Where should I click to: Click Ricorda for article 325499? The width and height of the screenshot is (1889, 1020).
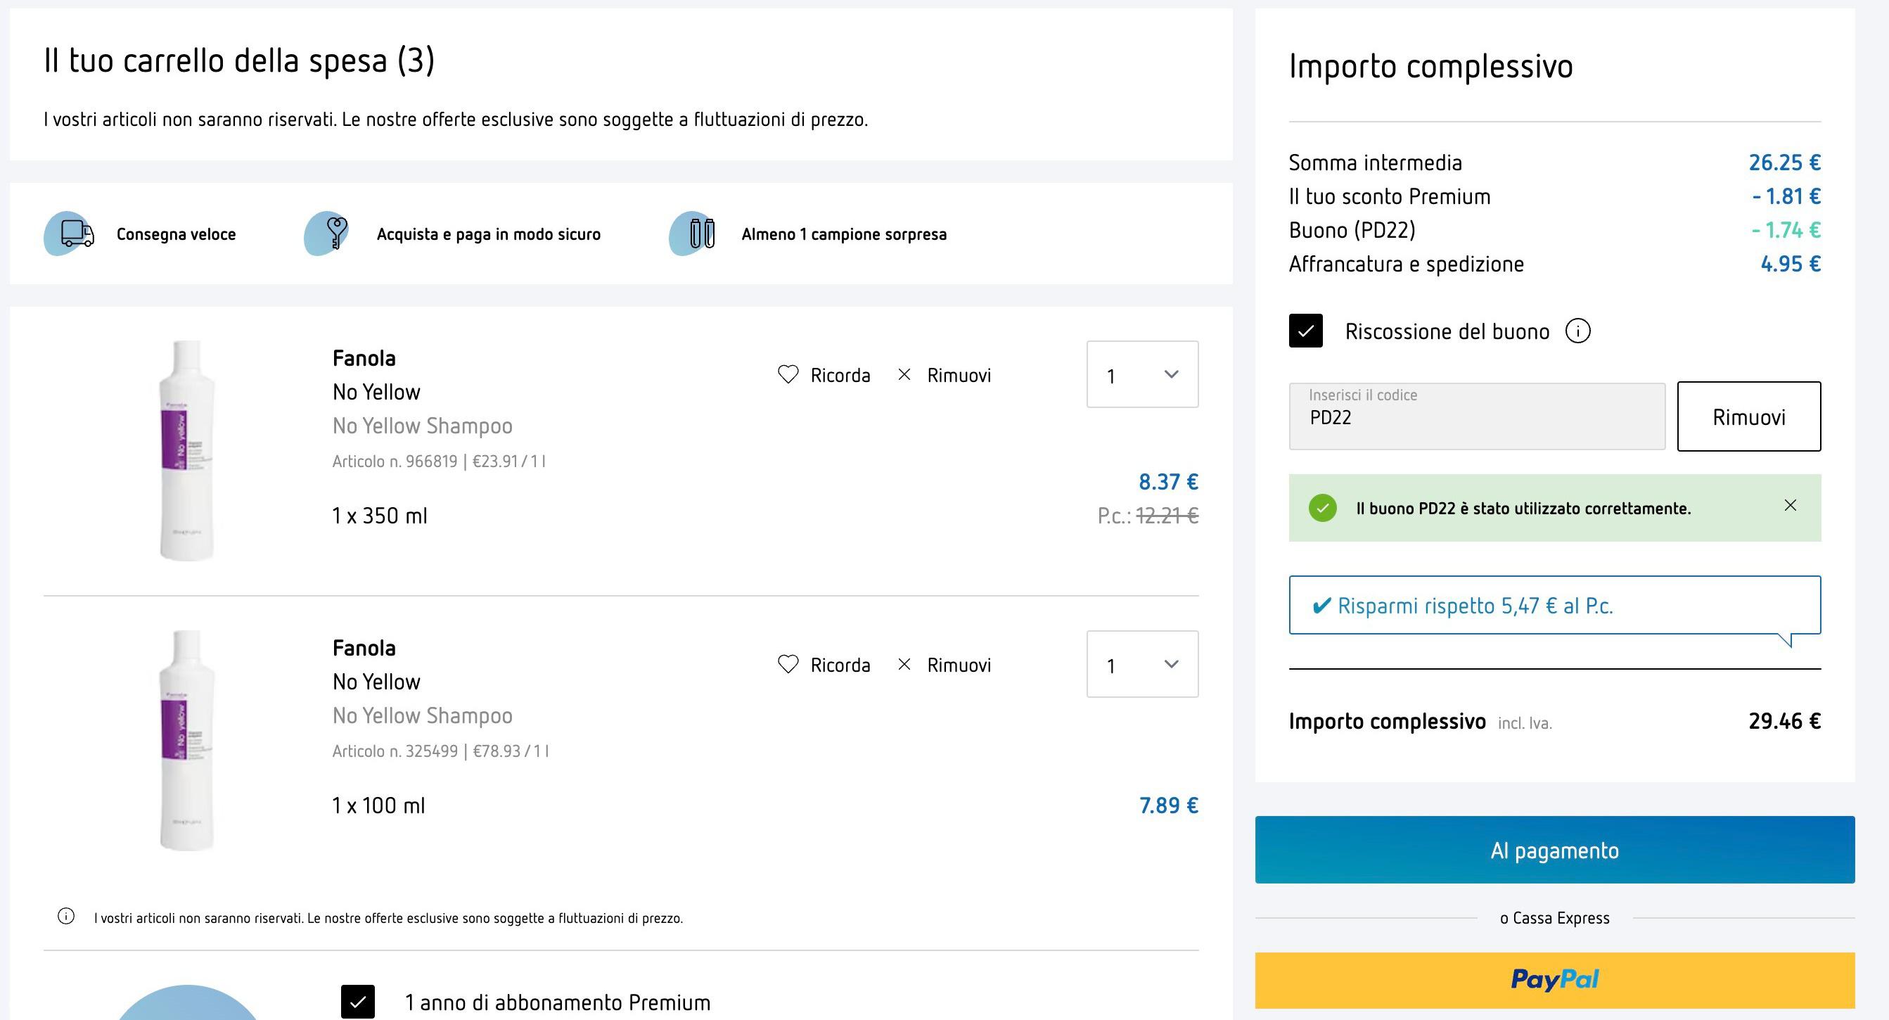click(x=840, y=665)
